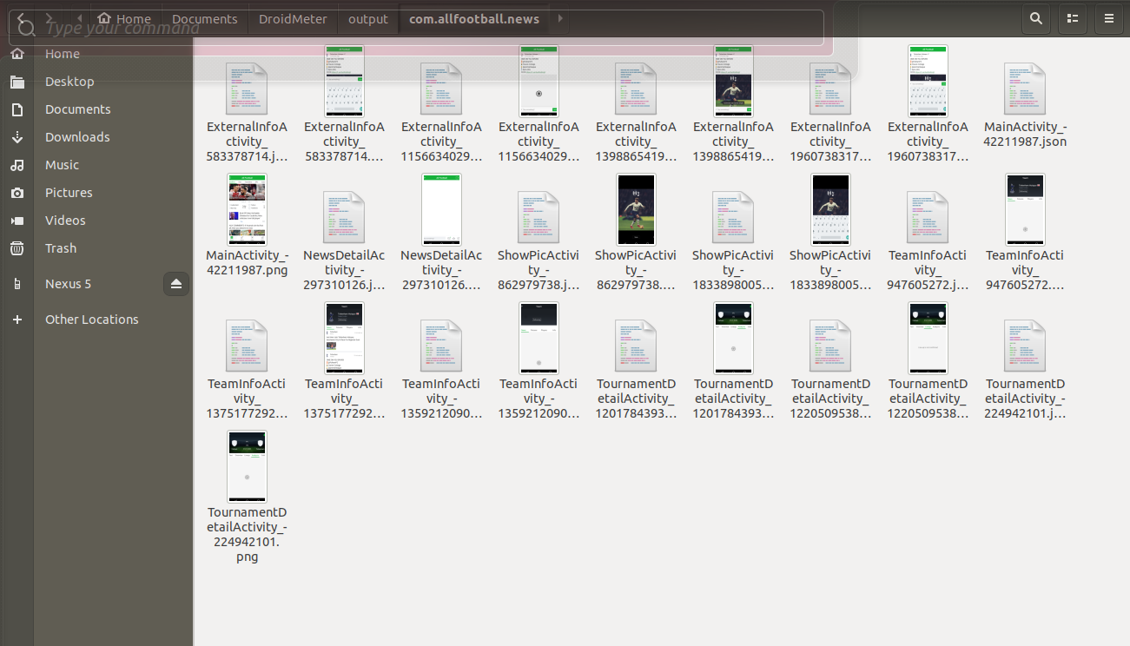Go to Documents in the path bar

pos(204,19)
